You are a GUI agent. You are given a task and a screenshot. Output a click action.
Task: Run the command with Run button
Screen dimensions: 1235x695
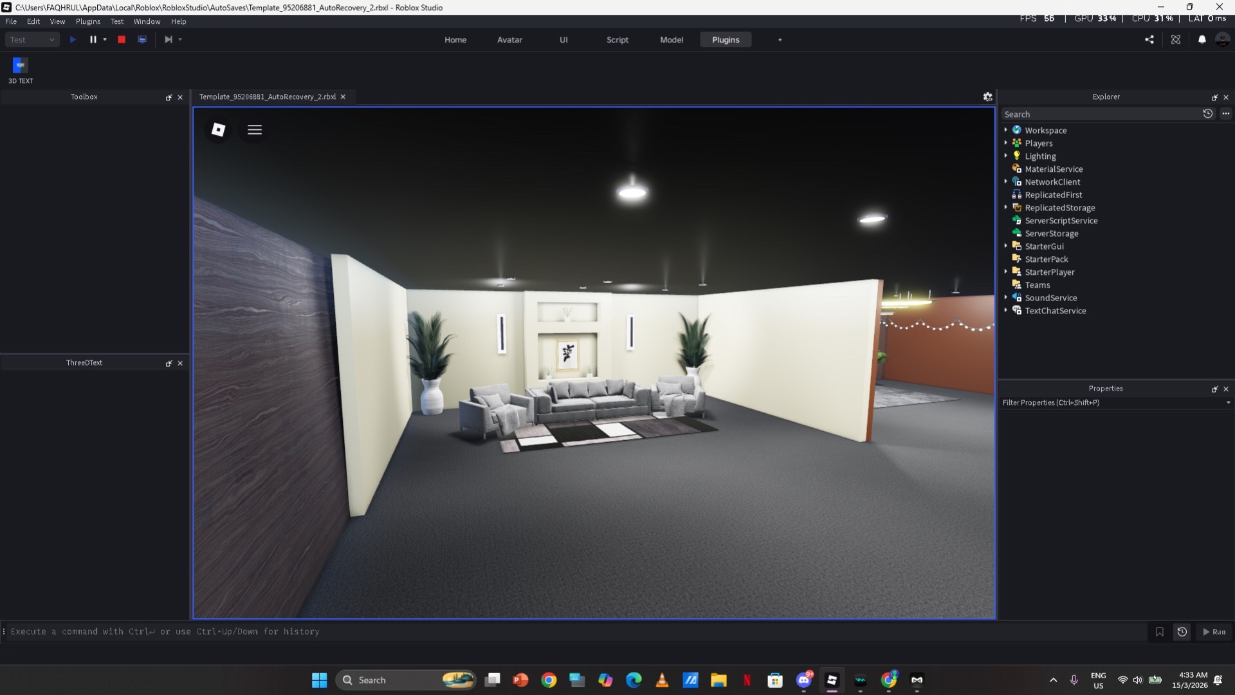(x=1214, y=631)
